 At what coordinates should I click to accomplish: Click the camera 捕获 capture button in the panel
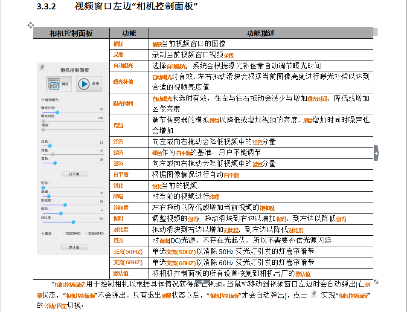(x=59, y=84)
